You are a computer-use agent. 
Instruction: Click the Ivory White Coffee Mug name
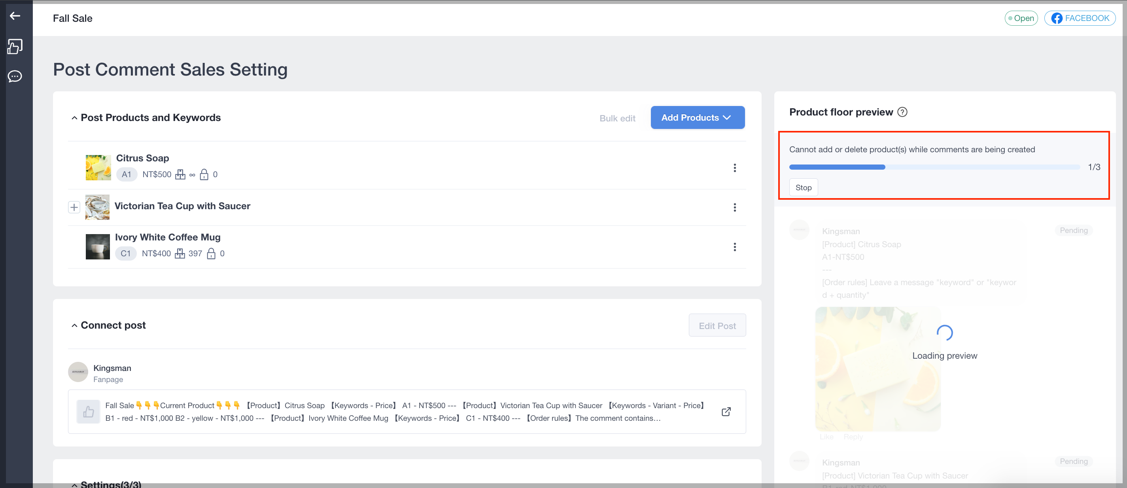click(x=168, y=237)
